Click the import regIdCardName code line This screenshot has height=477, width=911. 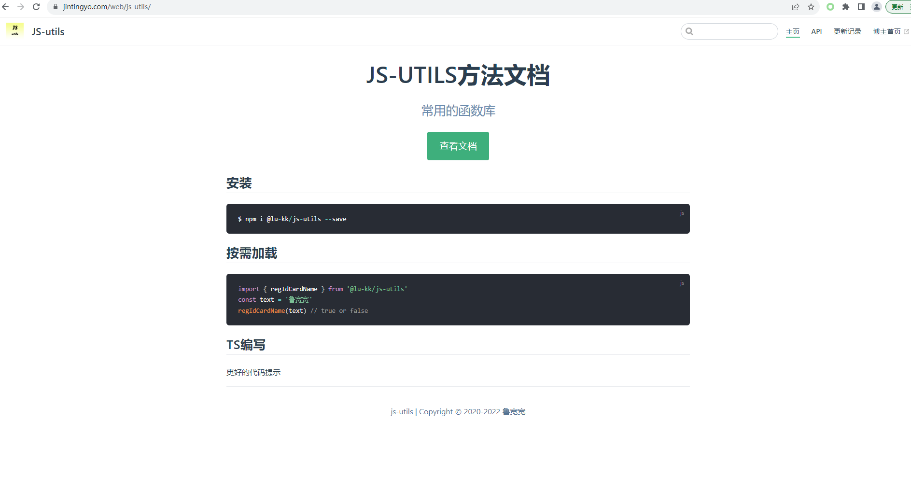pyautogui.click(x=322, y=289)
